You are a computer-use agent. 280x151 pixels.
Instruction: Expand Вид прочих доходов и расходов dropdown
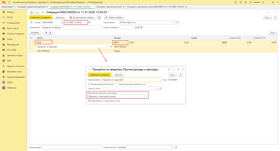(146, 97)
